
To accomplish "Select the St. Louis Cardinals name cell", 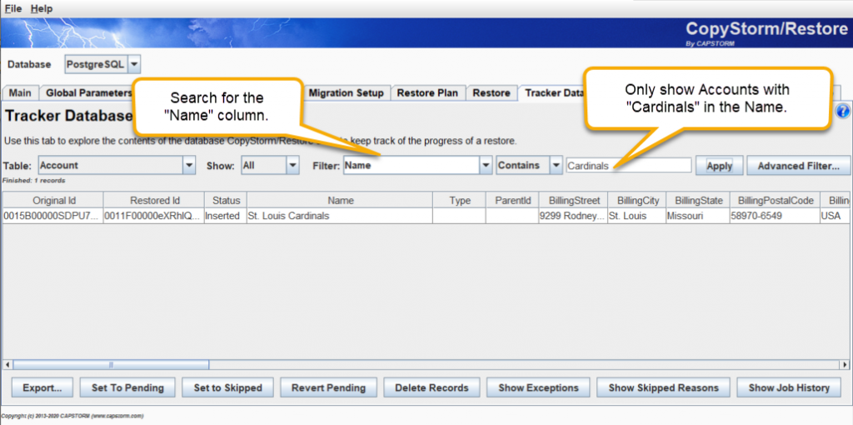I will pos(340,216).
